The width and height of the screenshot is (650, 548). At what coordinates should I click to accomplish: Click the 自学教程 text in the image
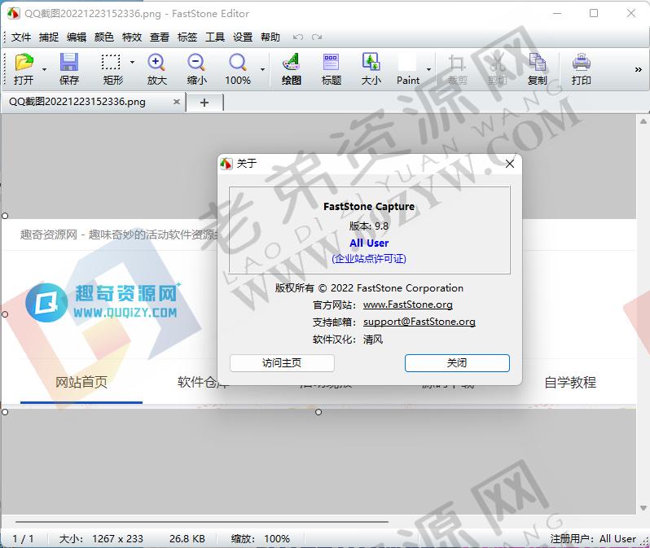tap(570, 382)
